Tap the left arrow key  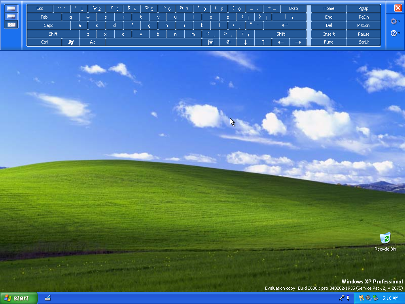coord(280,42)
